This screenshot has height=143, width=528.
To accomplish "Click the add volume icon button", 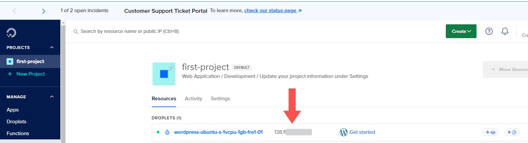I will point(490,132).
